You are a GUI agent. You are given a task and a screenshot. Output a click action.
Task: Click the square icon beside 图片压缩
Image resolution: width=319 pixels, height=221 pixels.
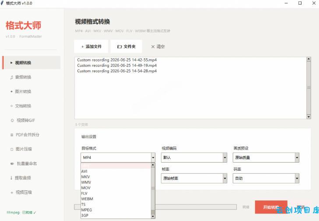click(12, 149)
